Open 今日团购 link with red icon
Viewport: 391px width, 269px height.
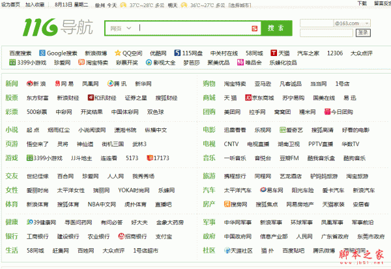pos(339,111)
